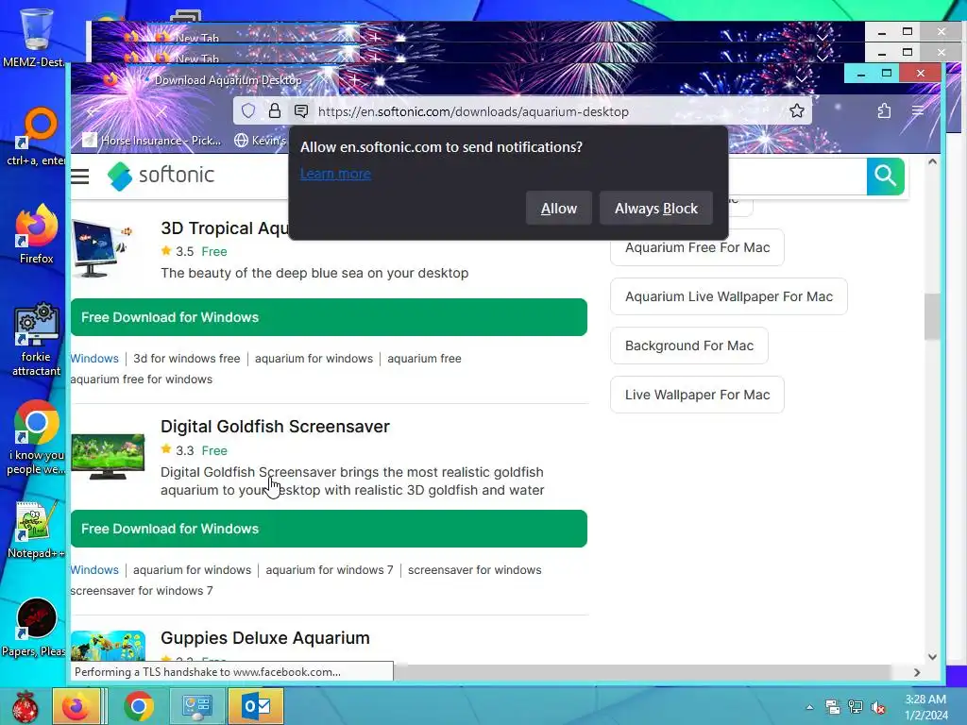Image resolution: width=967 pixels, height=725 pixels.
Task: Click Firefox taskbar button
Action: (x=76, y=706)
